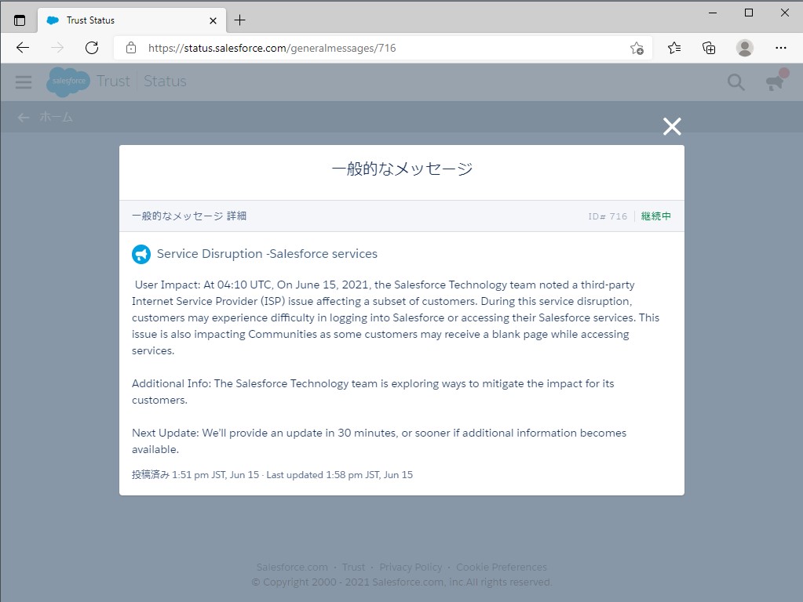Open the favorites list chevron

click(x=673, y=48)
